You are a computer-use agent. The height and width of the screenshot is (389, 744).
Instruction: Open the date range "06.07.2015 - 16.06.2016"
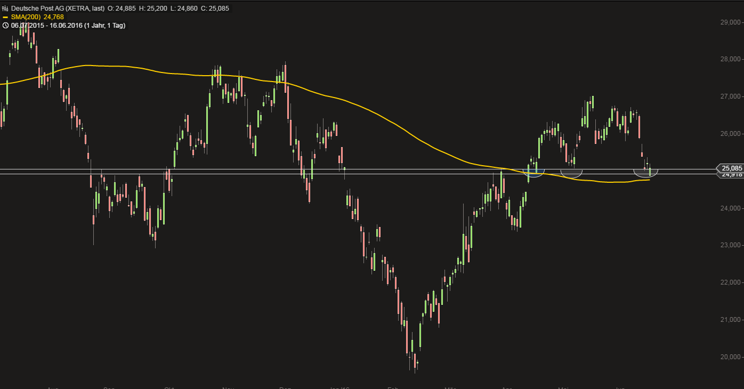tap(46, 25)
